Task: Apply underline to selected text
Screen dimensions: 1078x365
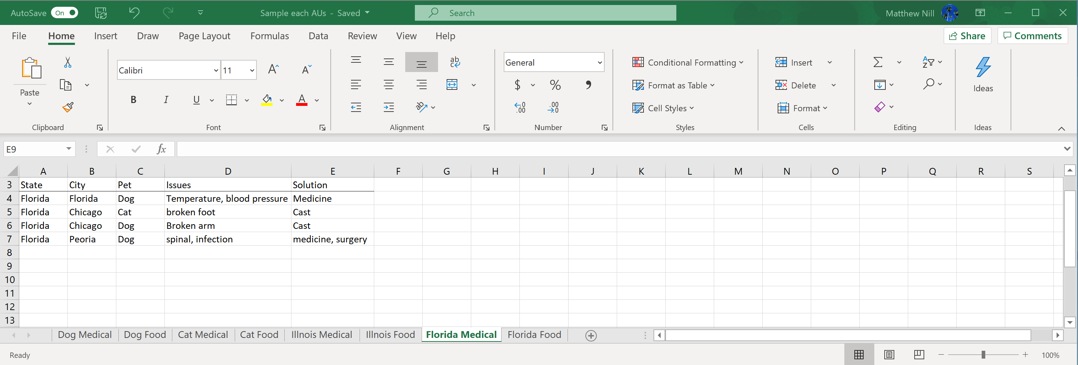Action: pos(196,100)
